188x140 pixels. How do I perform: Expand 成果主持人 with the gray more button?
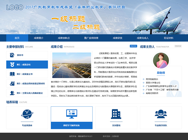coord(178,46)
